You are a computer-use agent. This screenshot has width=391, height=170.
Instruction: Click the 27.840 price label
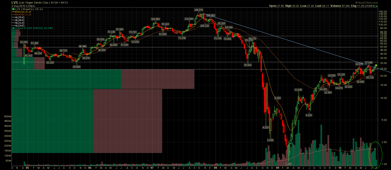pyautogui.click(x=369, y=62)
